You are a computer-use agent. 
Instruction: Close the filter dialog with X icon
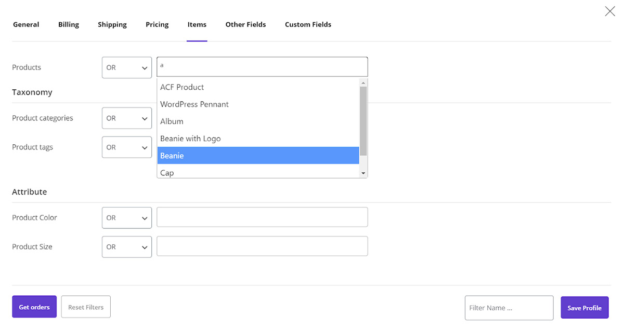(x=609, y=11)
